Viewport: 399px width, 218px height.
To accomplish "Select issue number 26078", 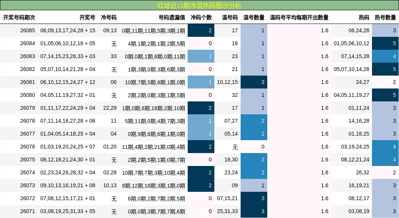I will (x=27, y=121).
